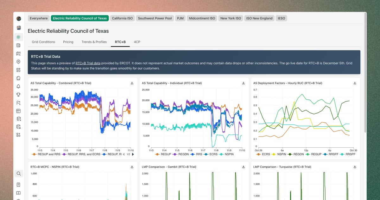Select PJM region chip
This screenshot has height=200, width=380.
180,18
